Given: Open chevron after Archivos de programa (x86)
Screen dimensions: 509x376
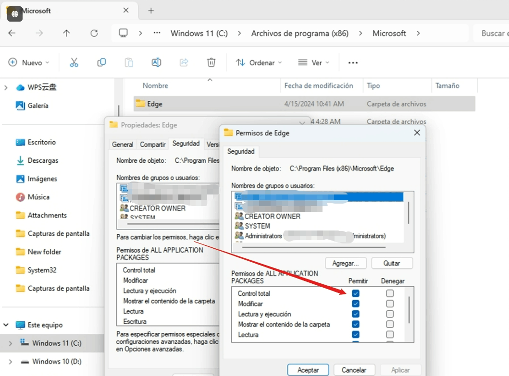Looking at the screenshot, I should (360, 33).
